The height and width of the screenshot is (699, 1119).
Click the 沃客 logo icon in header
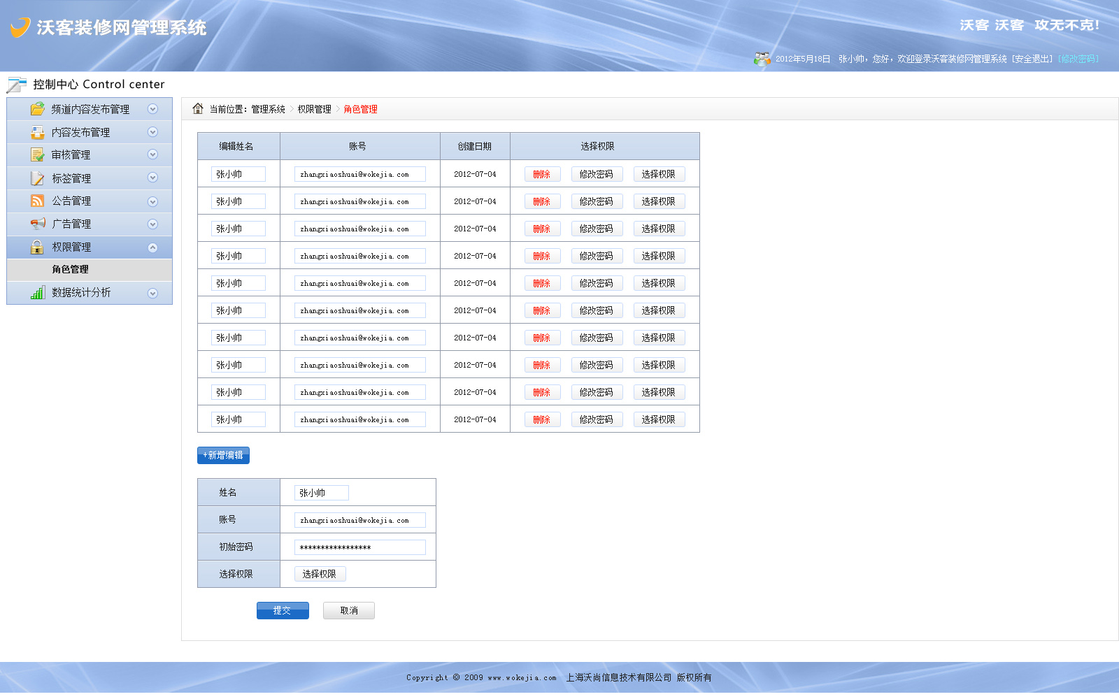click(20, 27)
